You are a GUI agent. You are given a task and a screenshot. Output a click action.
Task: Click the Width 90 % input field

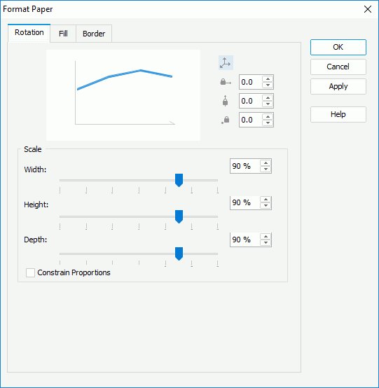pyautogui.click(x=244, y=166)
